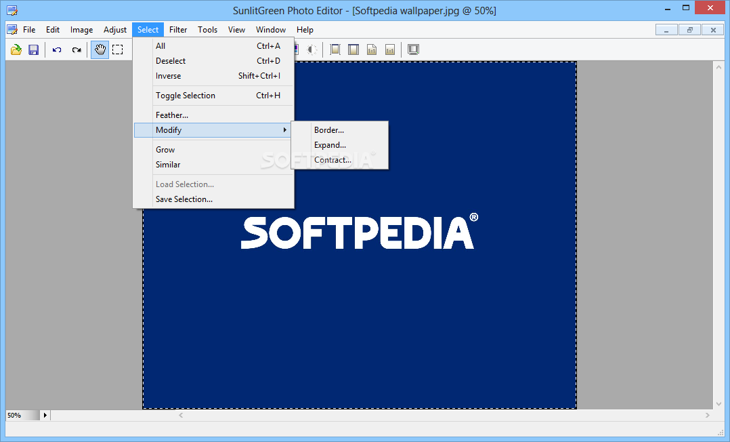Click the first 1:1 actual size page icon
This screenshot has width=730, height=442.
[372, 49]
